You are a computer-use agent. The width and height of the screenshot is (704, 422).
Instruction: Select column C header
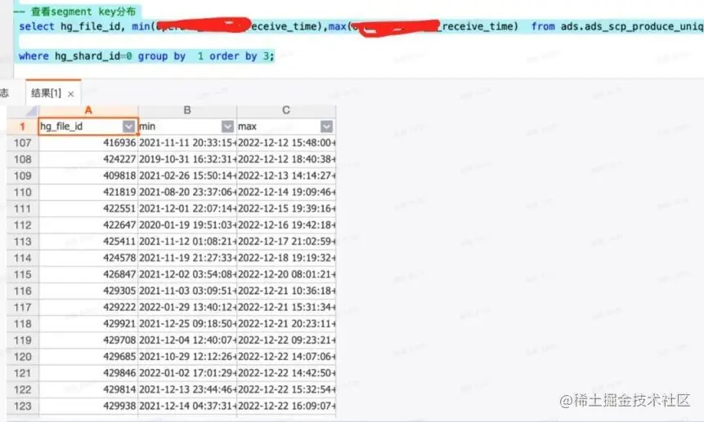[286, 110]
